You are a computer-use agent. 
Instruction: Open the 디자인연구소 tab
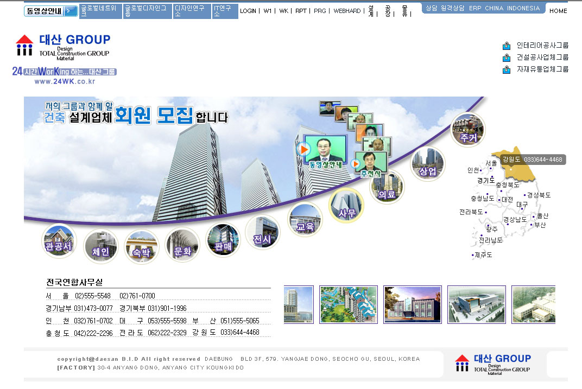[x=192, y=11]
